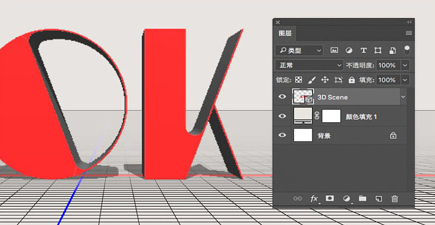Lock transparent pixels checkerboard icon
This screenshot has height=225, width=435.
pos(298,80)
